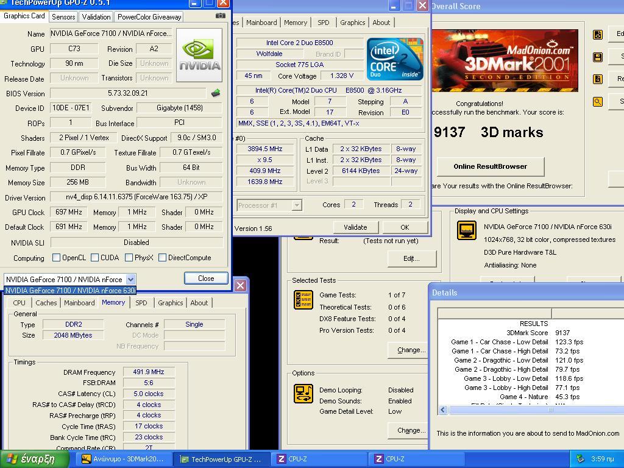This screenshot has height=468, width=624.
Task: Switch to the Validation tab in GPU-Z
Action: [x=96, y=16]
